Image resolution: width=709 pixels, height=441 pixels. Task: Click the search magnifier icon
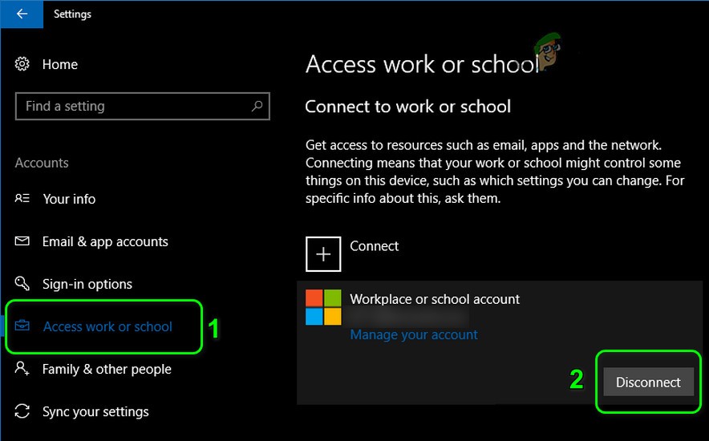tap(257, 106)
